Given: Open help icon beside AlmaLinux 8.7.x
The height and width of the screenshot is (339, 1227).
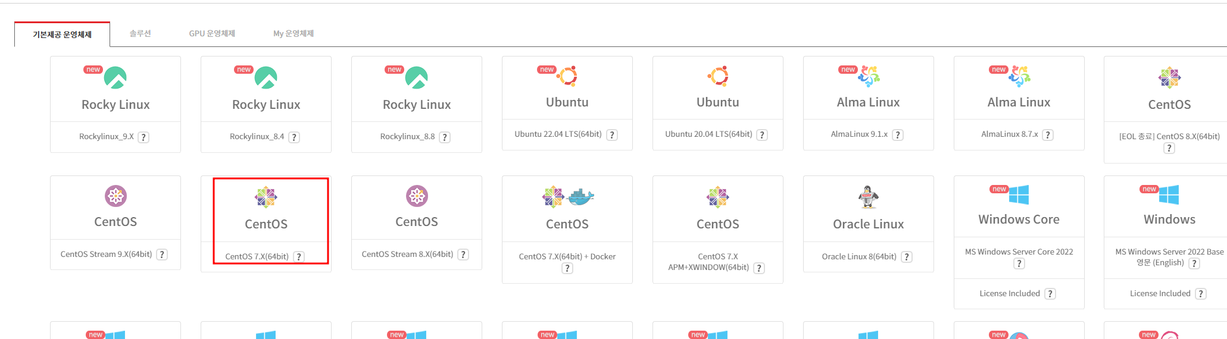Looking at the screenshot, I should click(x=1048, y=135).
